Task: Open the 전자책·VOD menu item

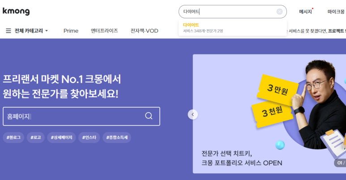Action: click(x=144, y=31)
